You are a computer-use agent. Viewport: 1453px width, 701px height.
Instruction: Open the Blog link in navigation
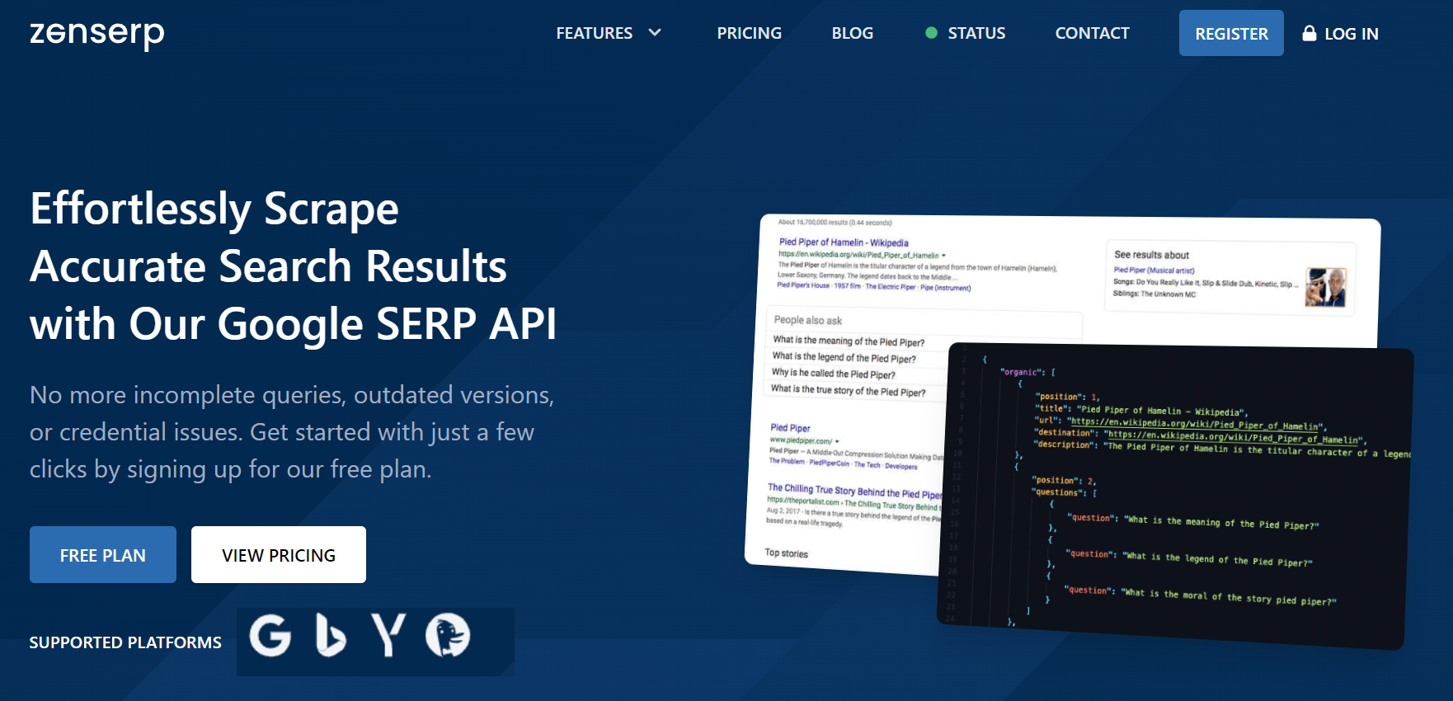tap(853, 33)
